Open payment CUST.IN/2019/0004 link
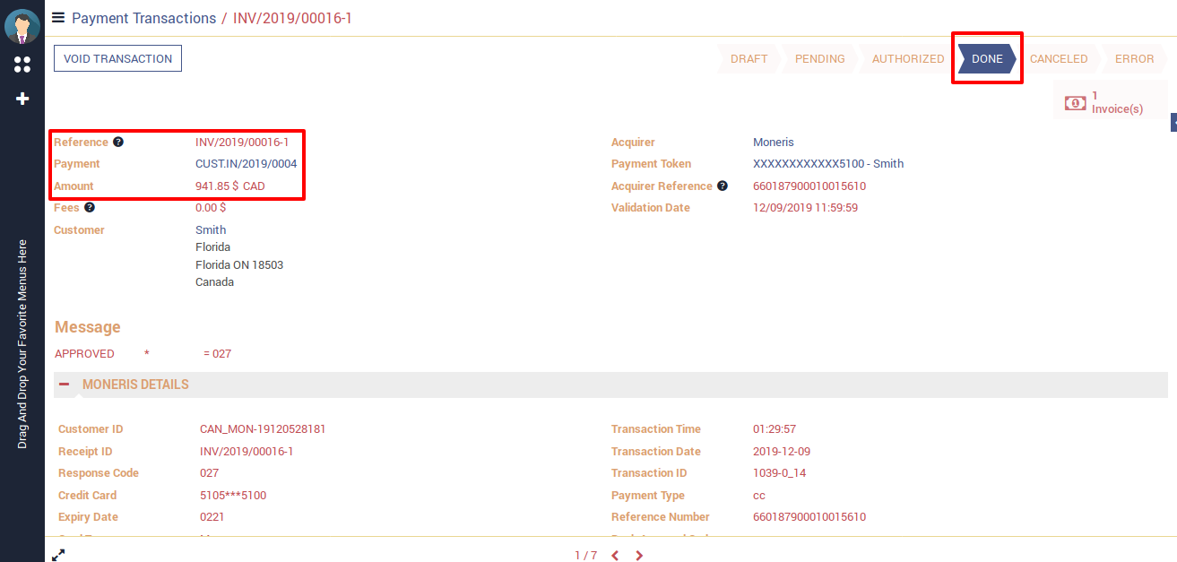 (246, 164)
